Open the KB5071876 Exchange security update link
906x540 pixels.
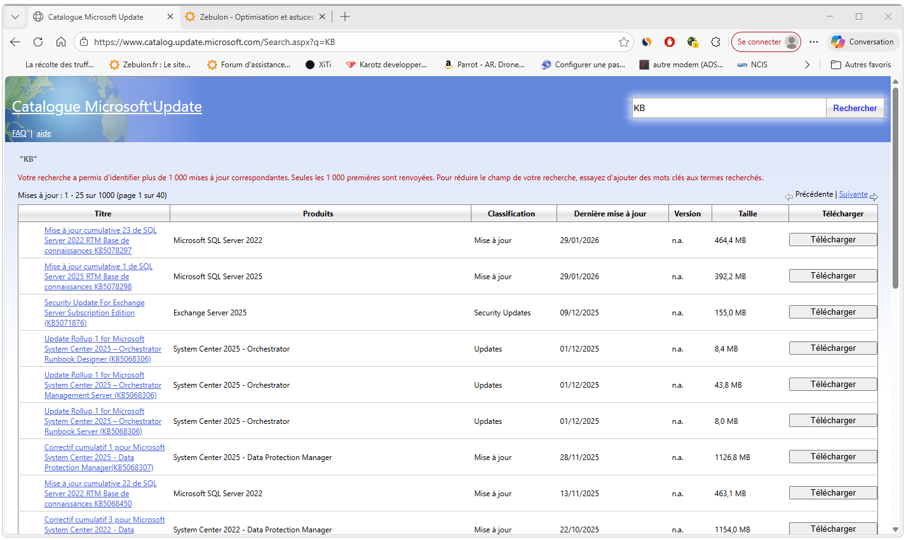coord(94,313)
